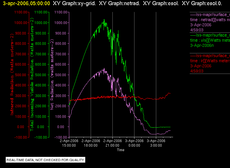Click the 2-Apr-2006 21:00:00 time label
The width and height of the screenshot is (230, 168).
point(112,143)
